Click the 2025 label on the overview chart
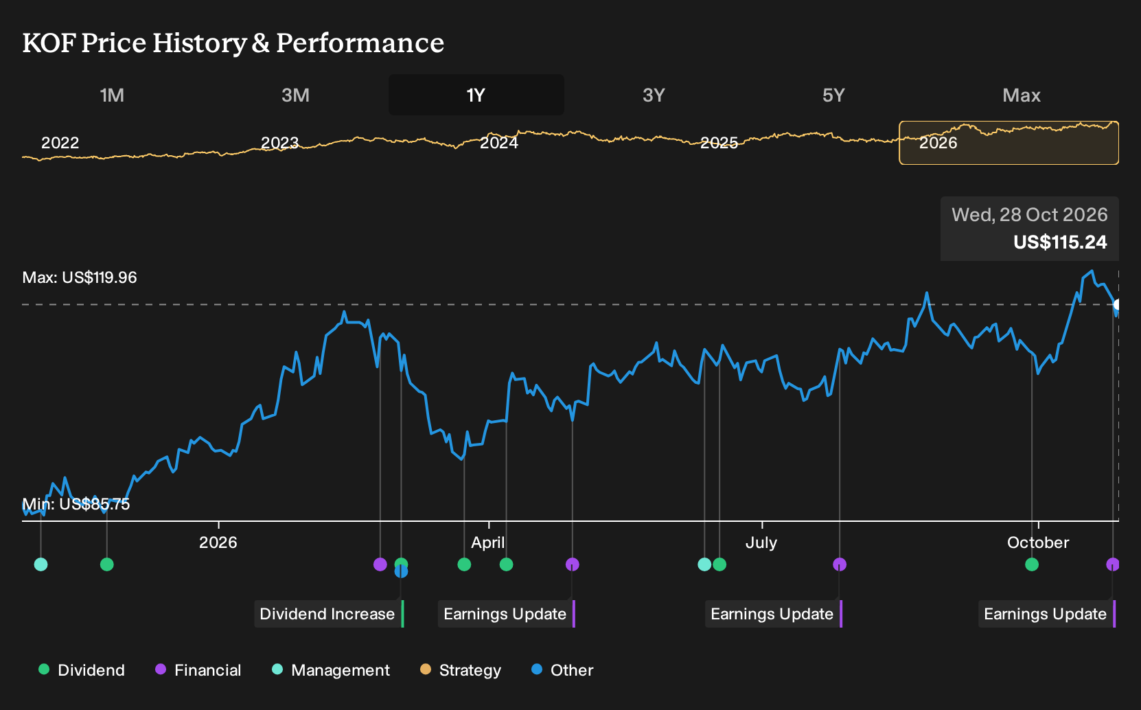1141x710 pixels. pyautogui.click(x=719, y=143)
